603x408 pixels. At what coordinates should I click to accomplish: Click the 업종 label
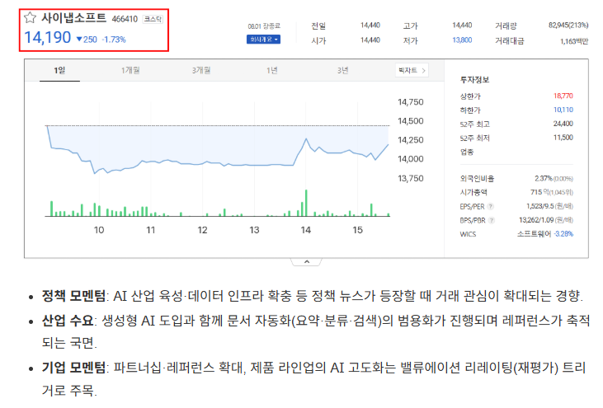click(467, 152)
